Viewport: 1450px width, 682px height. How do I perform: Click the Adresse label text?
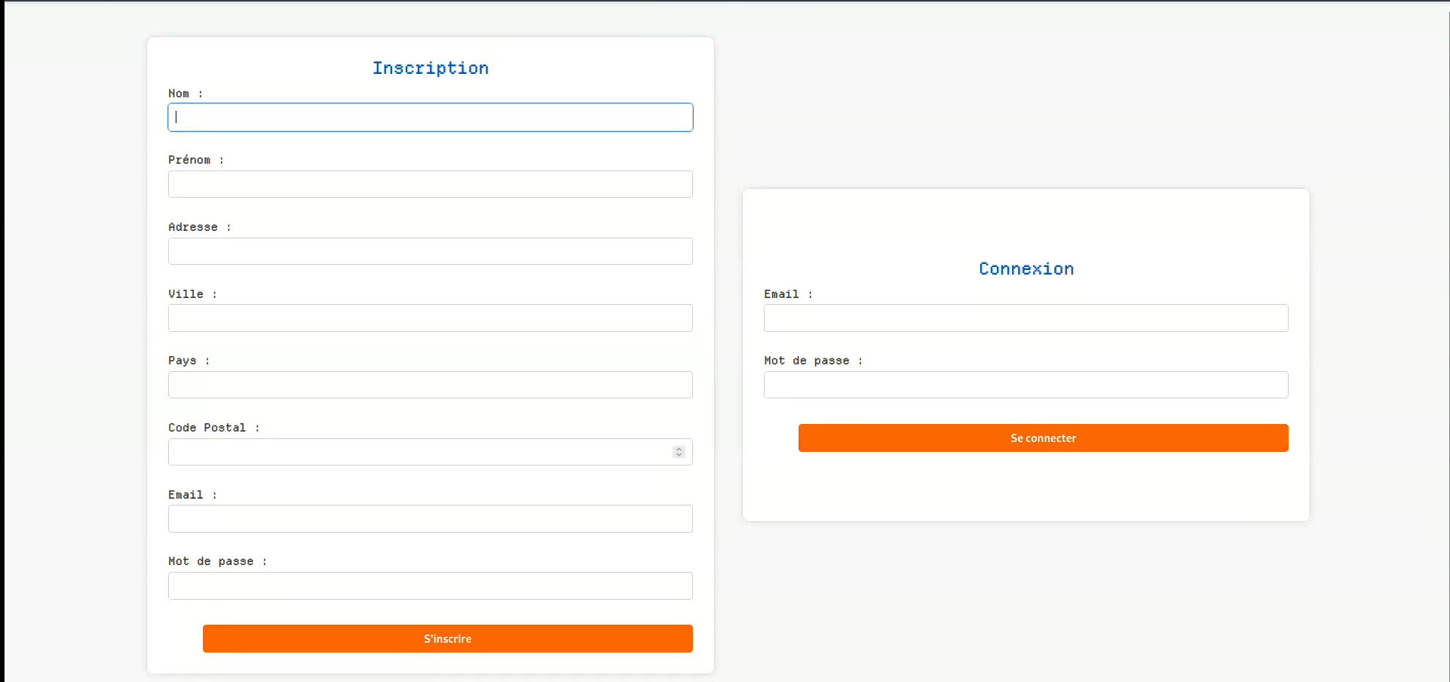click(x=193, y=227)
